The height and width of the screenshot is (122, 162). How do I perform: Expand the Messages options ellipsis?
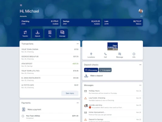click(x=140, y=85)
